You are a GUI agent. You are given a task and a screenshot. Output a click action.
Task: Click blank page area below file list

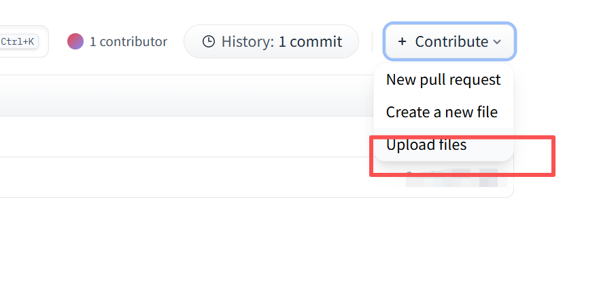pyautogui.click(x=272, y=251)
